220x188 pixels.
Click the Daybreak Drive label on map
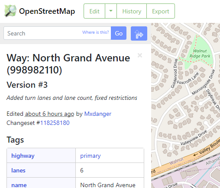pos(214,100)
